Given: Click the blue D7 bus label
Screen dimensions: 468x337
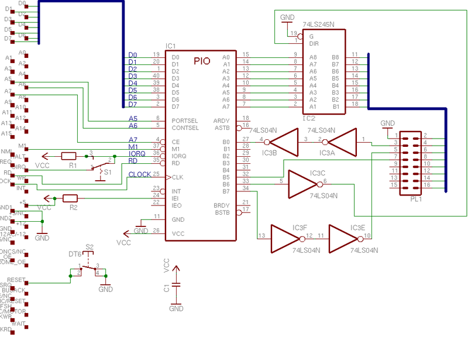Looking at the screenshot, I should coord(133,105).
